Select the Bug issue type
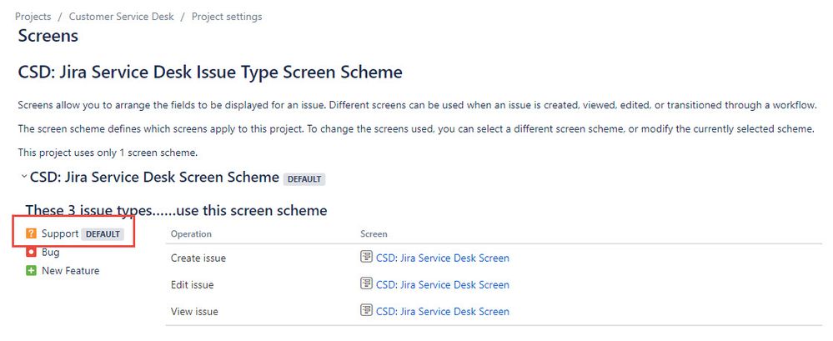 [x=51, y=253]
